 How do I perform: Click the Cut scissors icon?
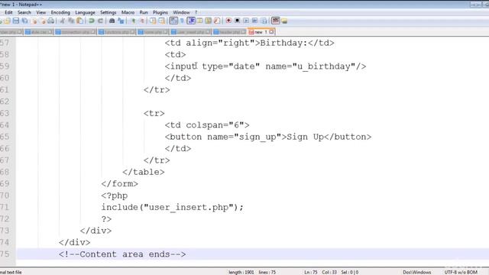(63, 21)
